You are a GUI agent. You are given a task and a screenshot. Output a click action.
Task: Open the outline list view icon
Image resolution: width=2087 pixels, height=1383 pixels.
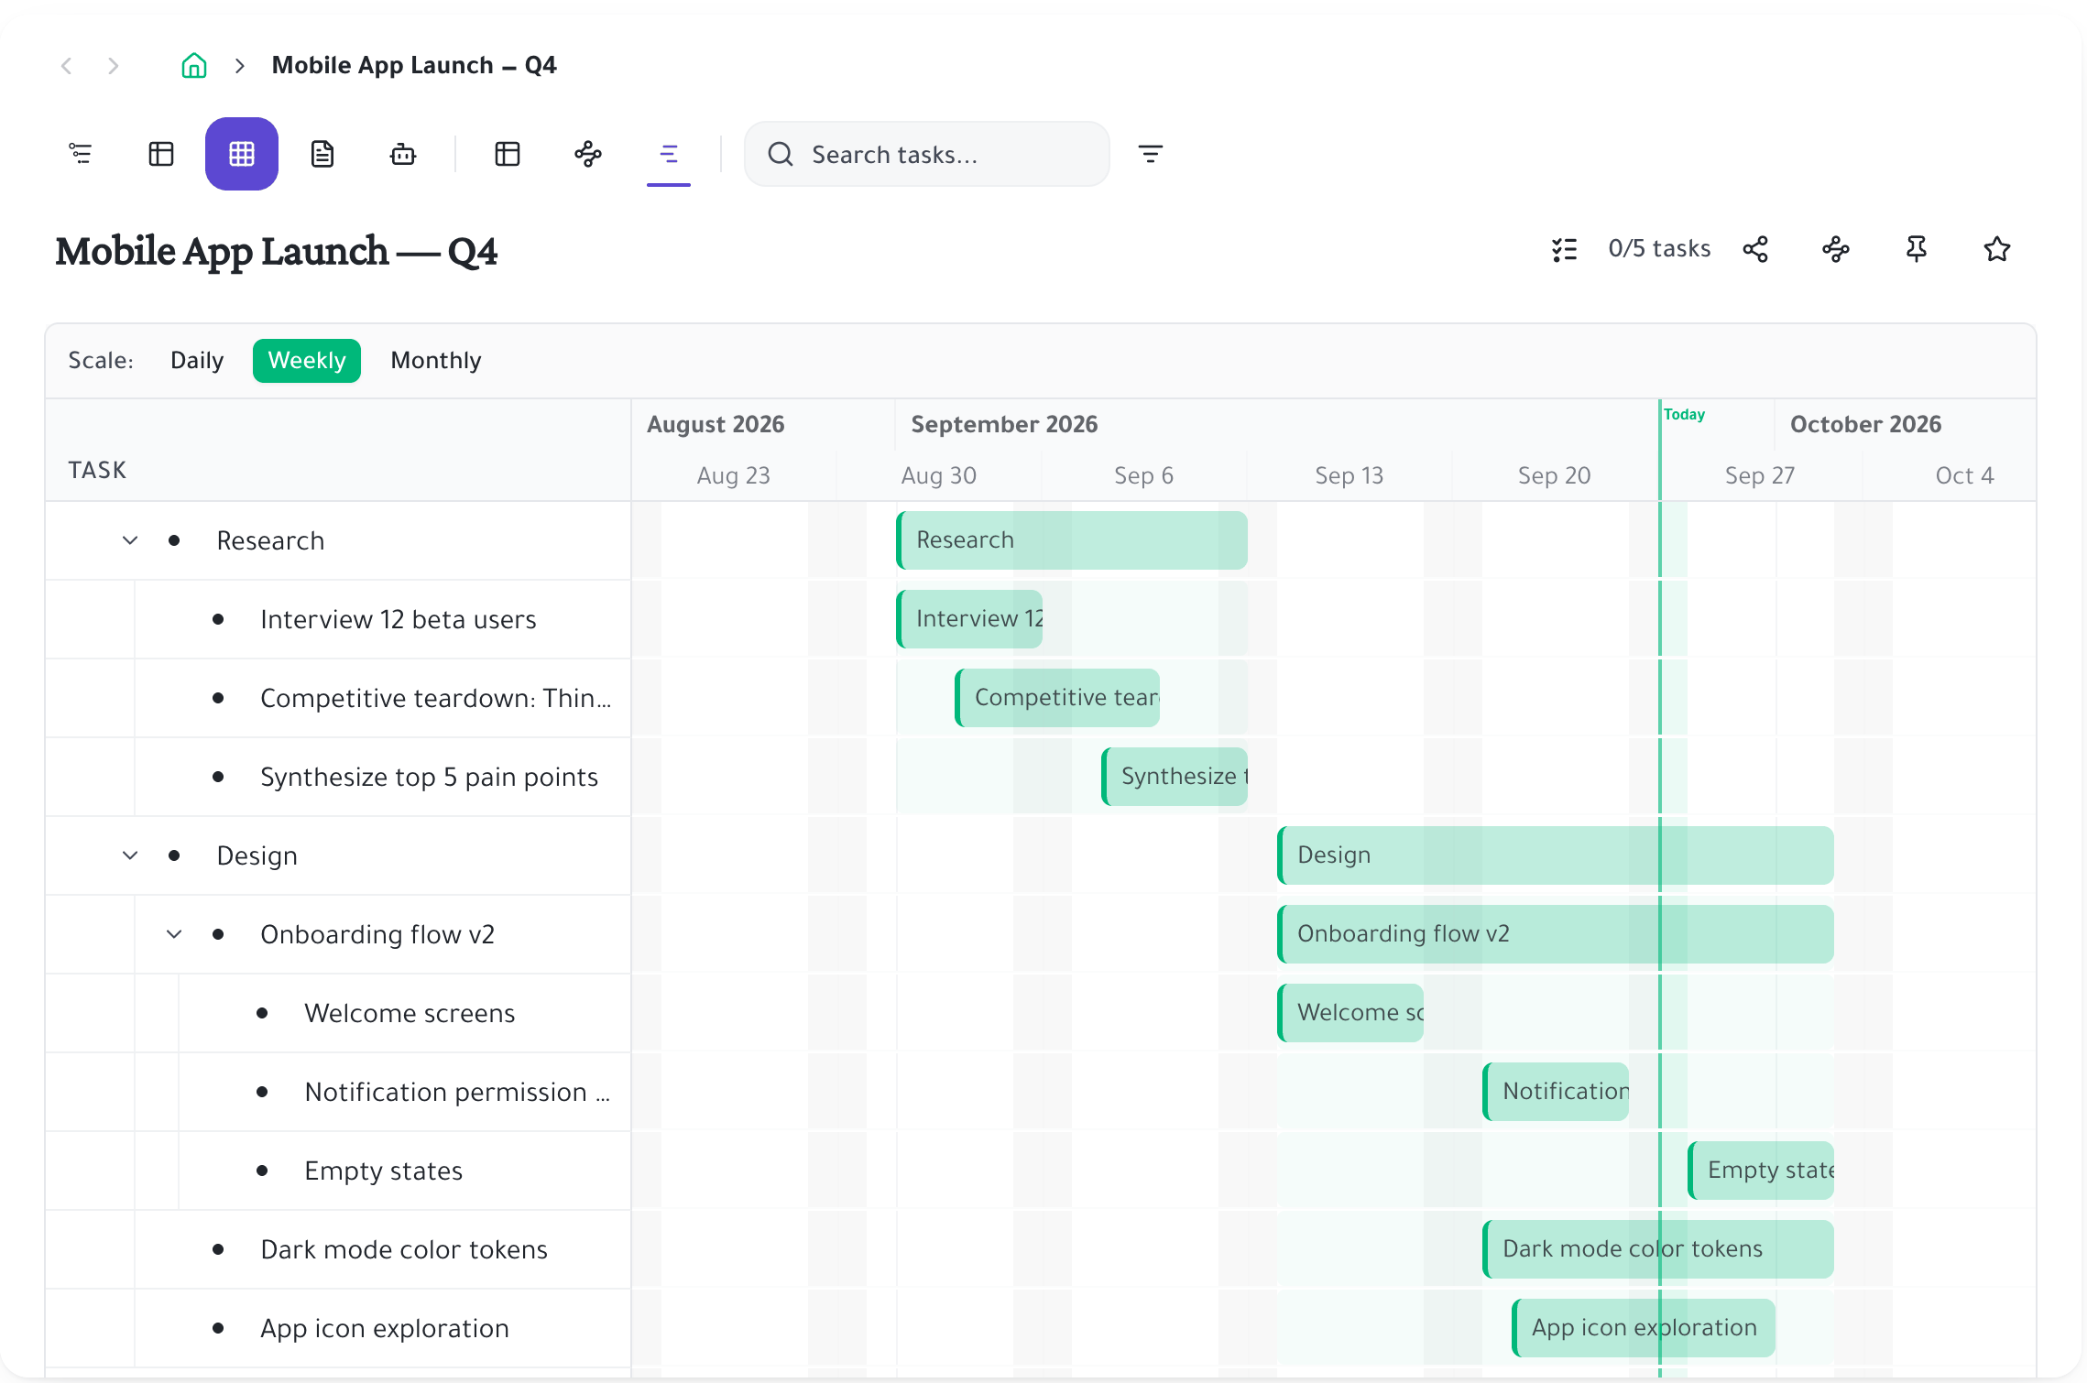point(81,154)
